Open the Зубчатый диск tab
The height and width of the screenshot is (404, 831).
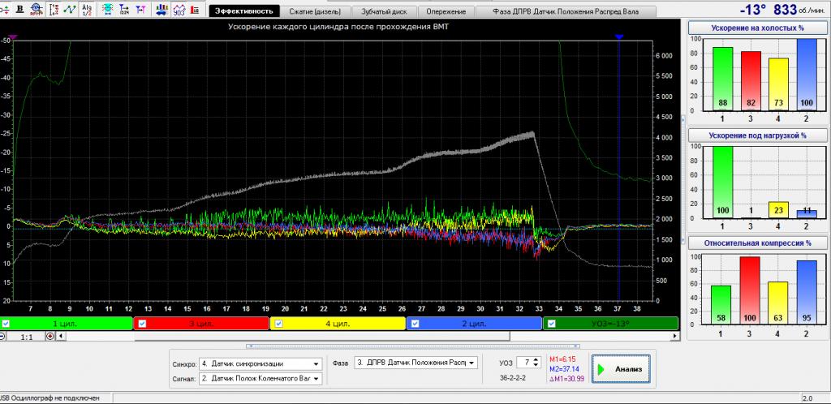[383, 11]
